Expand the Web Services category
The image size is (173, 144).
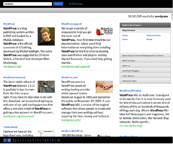(x=145, y=61)
